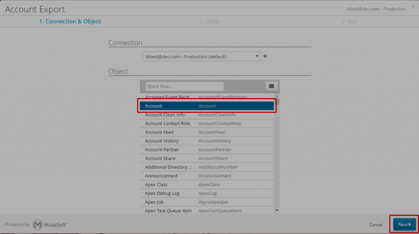This screenshot has width=419, height=234.
Task: Open the object list view options menu
Action: click(x=272, y=86)
